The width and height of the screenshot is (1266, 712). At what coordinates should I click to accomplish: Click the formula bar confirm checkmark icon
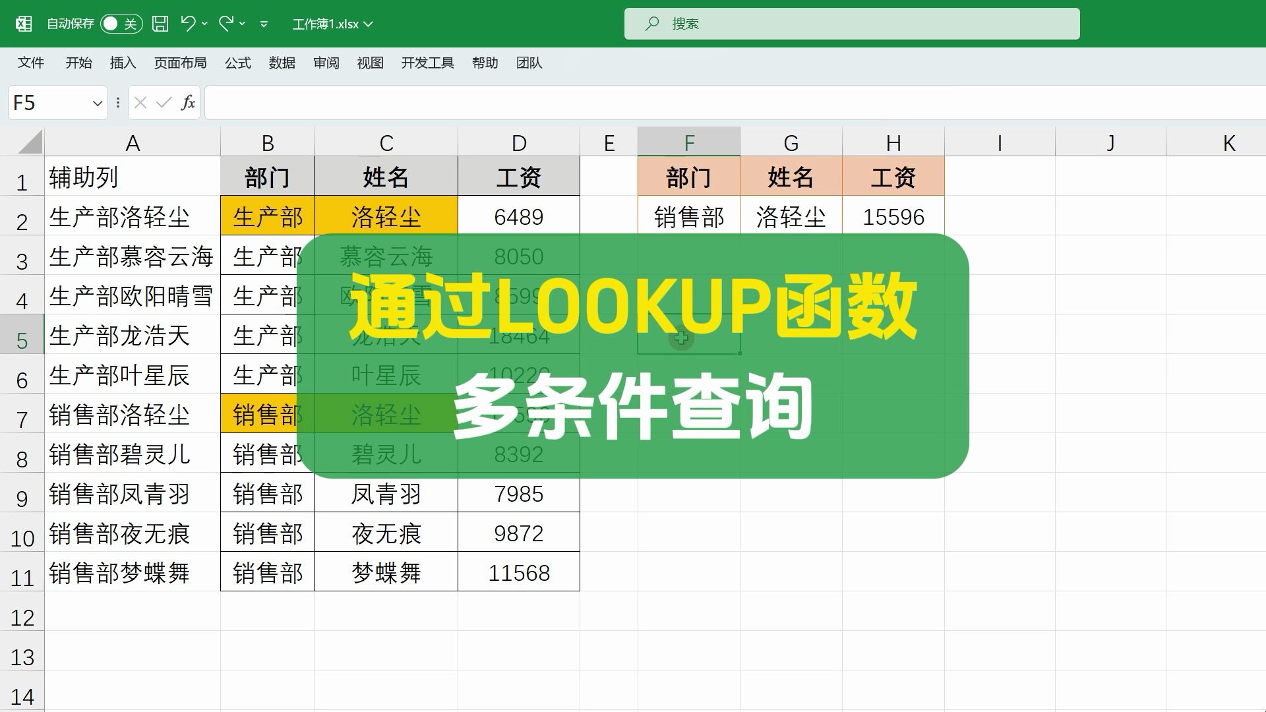164,103
